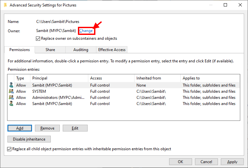Click the user icon for the first Sambit entry
248x168 pixels.
11,85
